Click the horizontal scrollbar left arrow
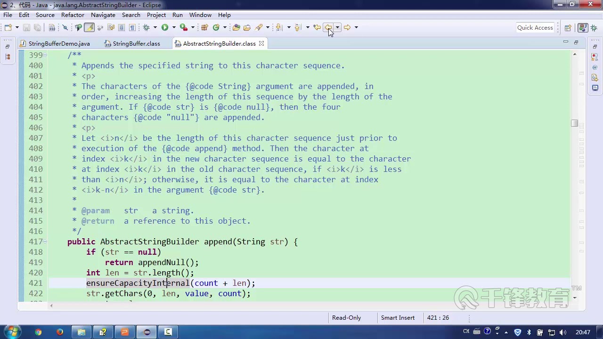Viewport: 603px width, 339px height. pyautogui.click(x=51, y=306)
